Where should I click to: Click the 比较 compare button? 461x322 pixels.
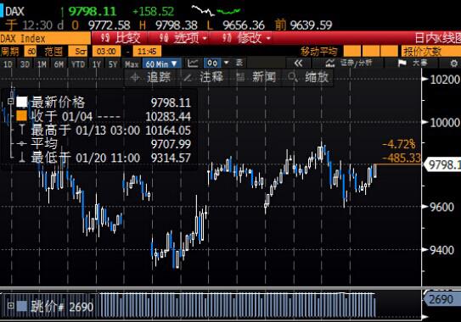pos(120,38)
